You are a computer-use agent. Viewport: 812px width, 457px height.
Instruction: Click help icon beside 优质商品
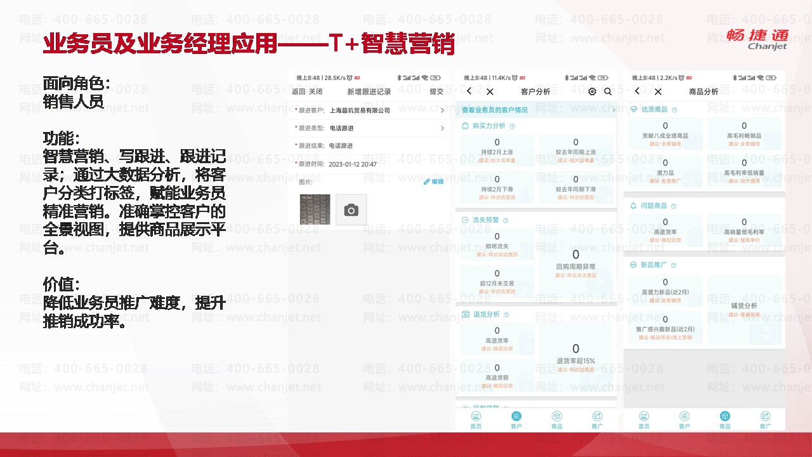coord(674,110)
